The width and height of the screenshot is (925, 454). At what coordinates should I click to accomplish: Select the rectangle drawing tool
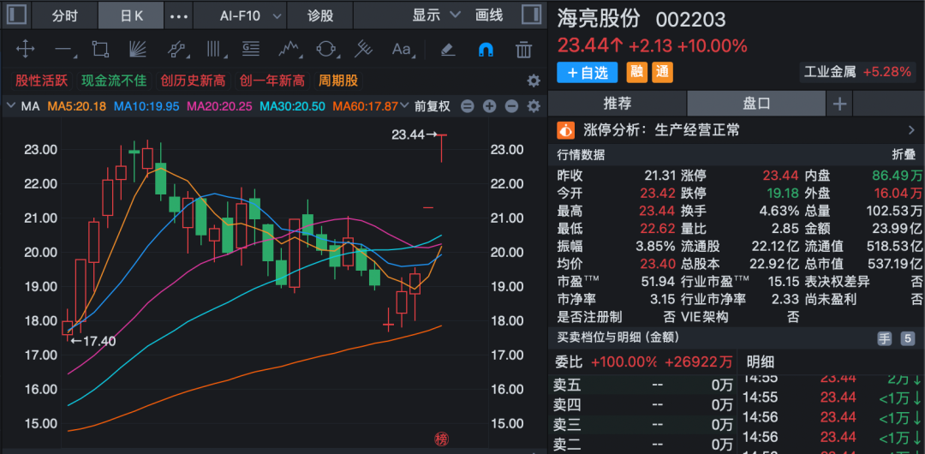click(x=101, y=49)
